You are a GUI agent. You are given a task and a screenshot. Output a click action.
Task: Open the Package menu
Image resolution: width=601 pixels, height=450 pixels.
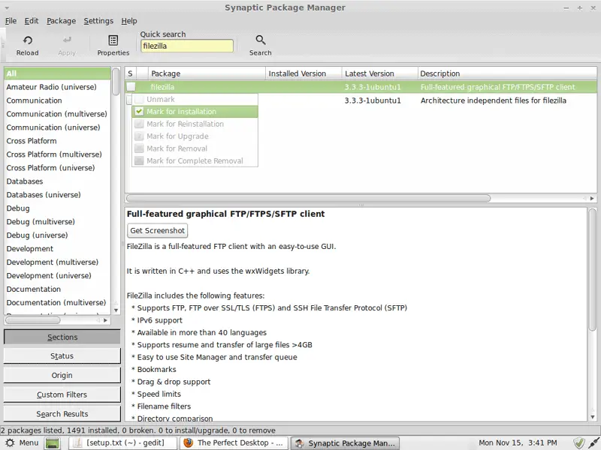62,21
